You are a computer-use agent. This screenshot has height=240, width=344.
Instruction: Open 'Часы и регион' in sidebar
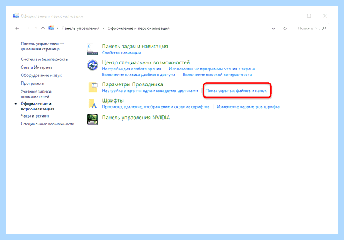34,116
